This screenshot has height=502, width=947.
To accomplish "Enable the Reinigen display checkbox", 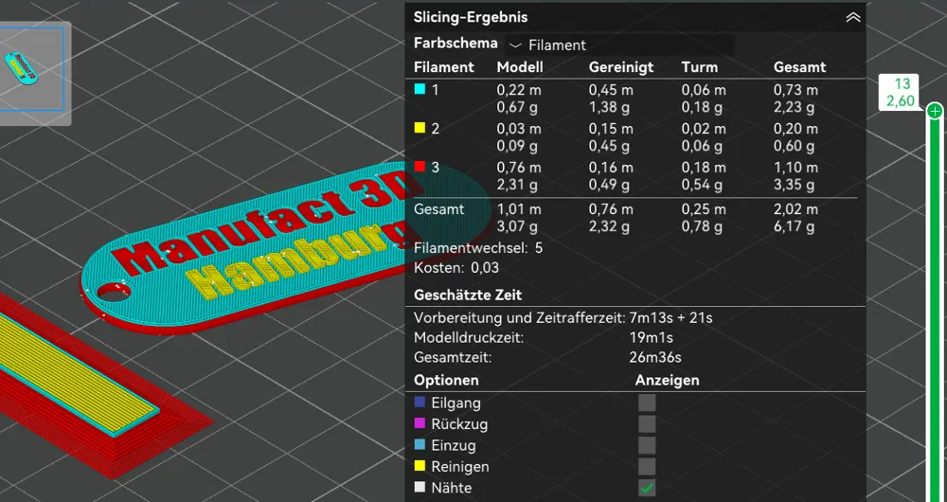I will [x=647, y=466].
